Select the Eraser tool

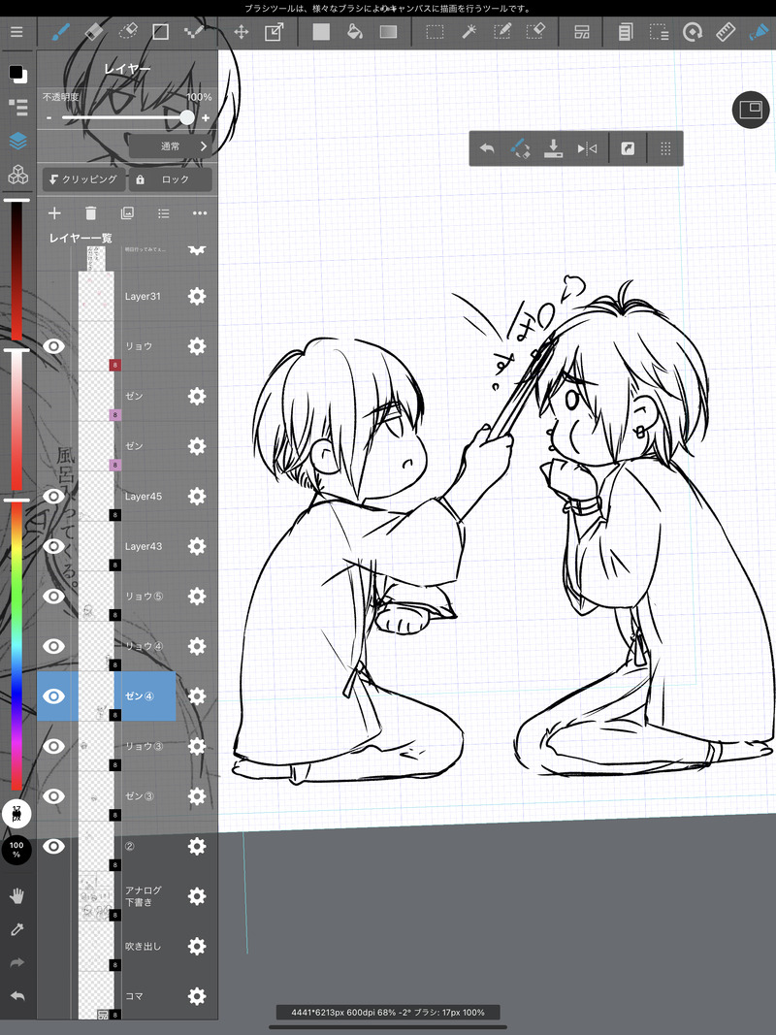(x=94, y=32)
